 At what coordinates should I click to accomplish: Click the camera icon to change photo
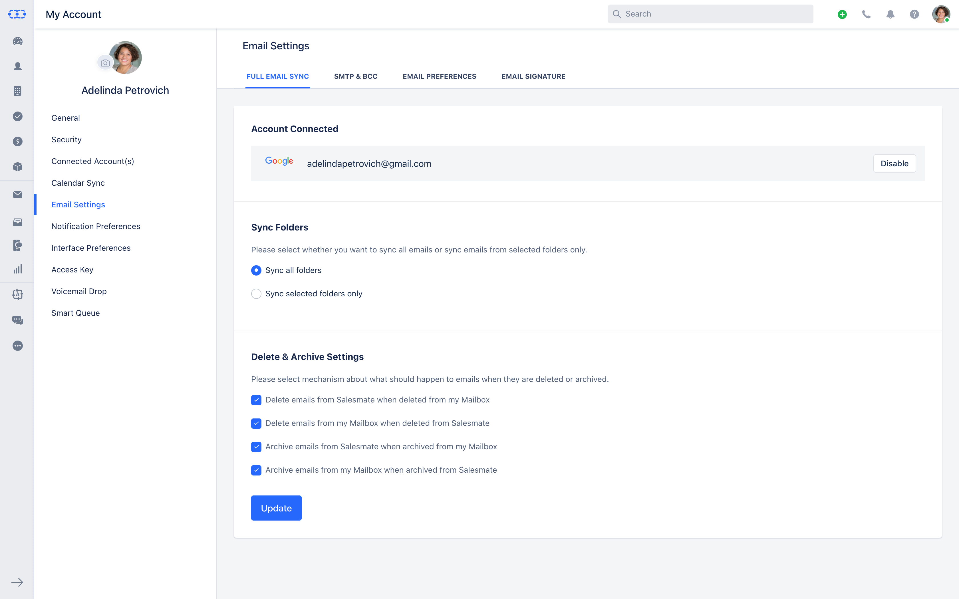105,63
